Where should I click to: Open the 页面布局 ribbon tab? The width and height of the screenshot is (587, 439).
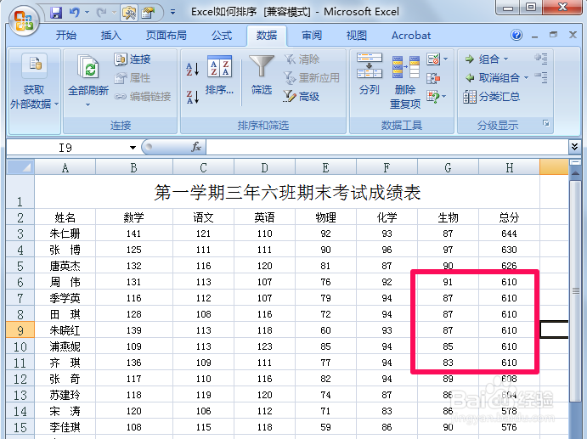167,36
